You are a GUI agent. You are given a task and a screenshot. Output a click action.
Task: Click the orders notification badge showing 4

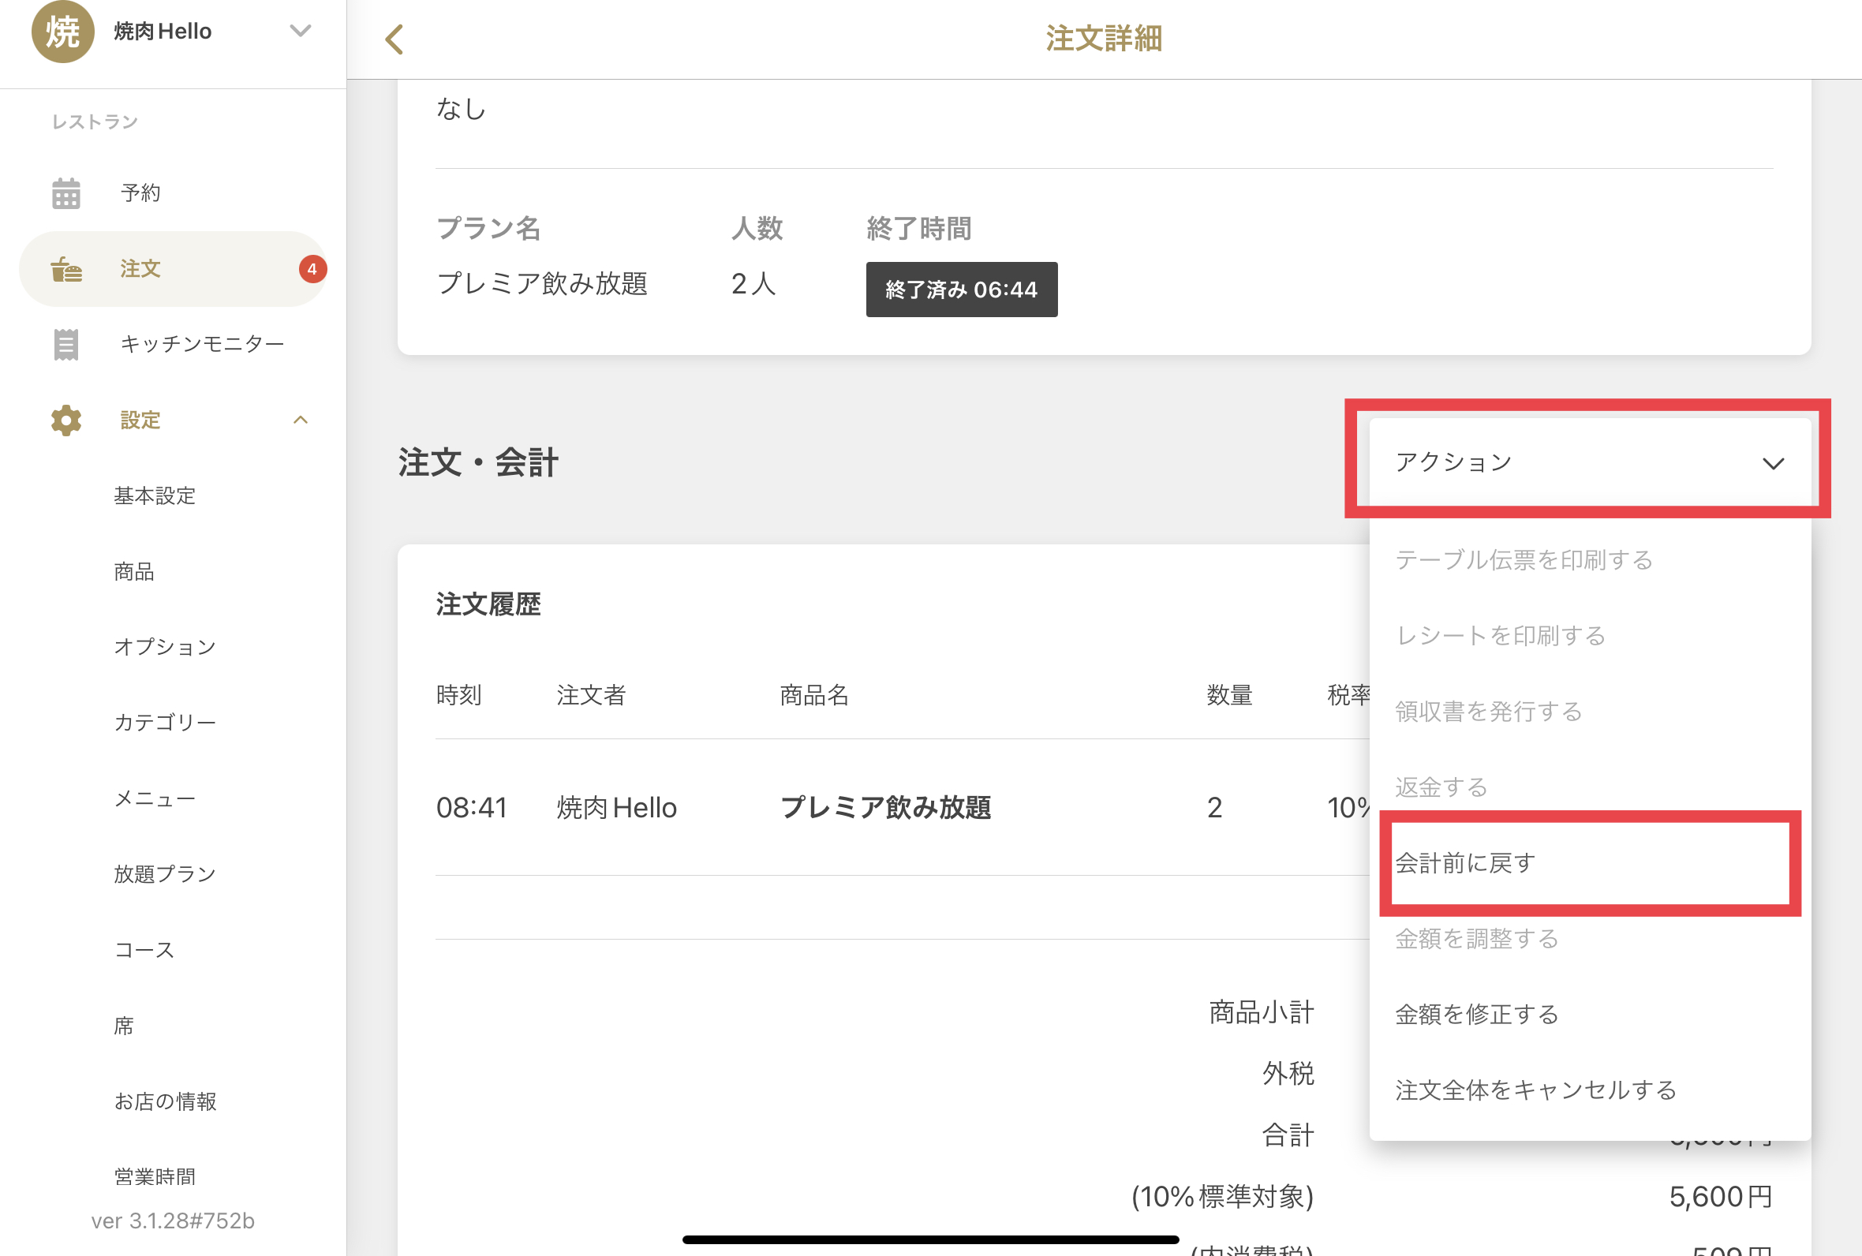coord(312,269)
